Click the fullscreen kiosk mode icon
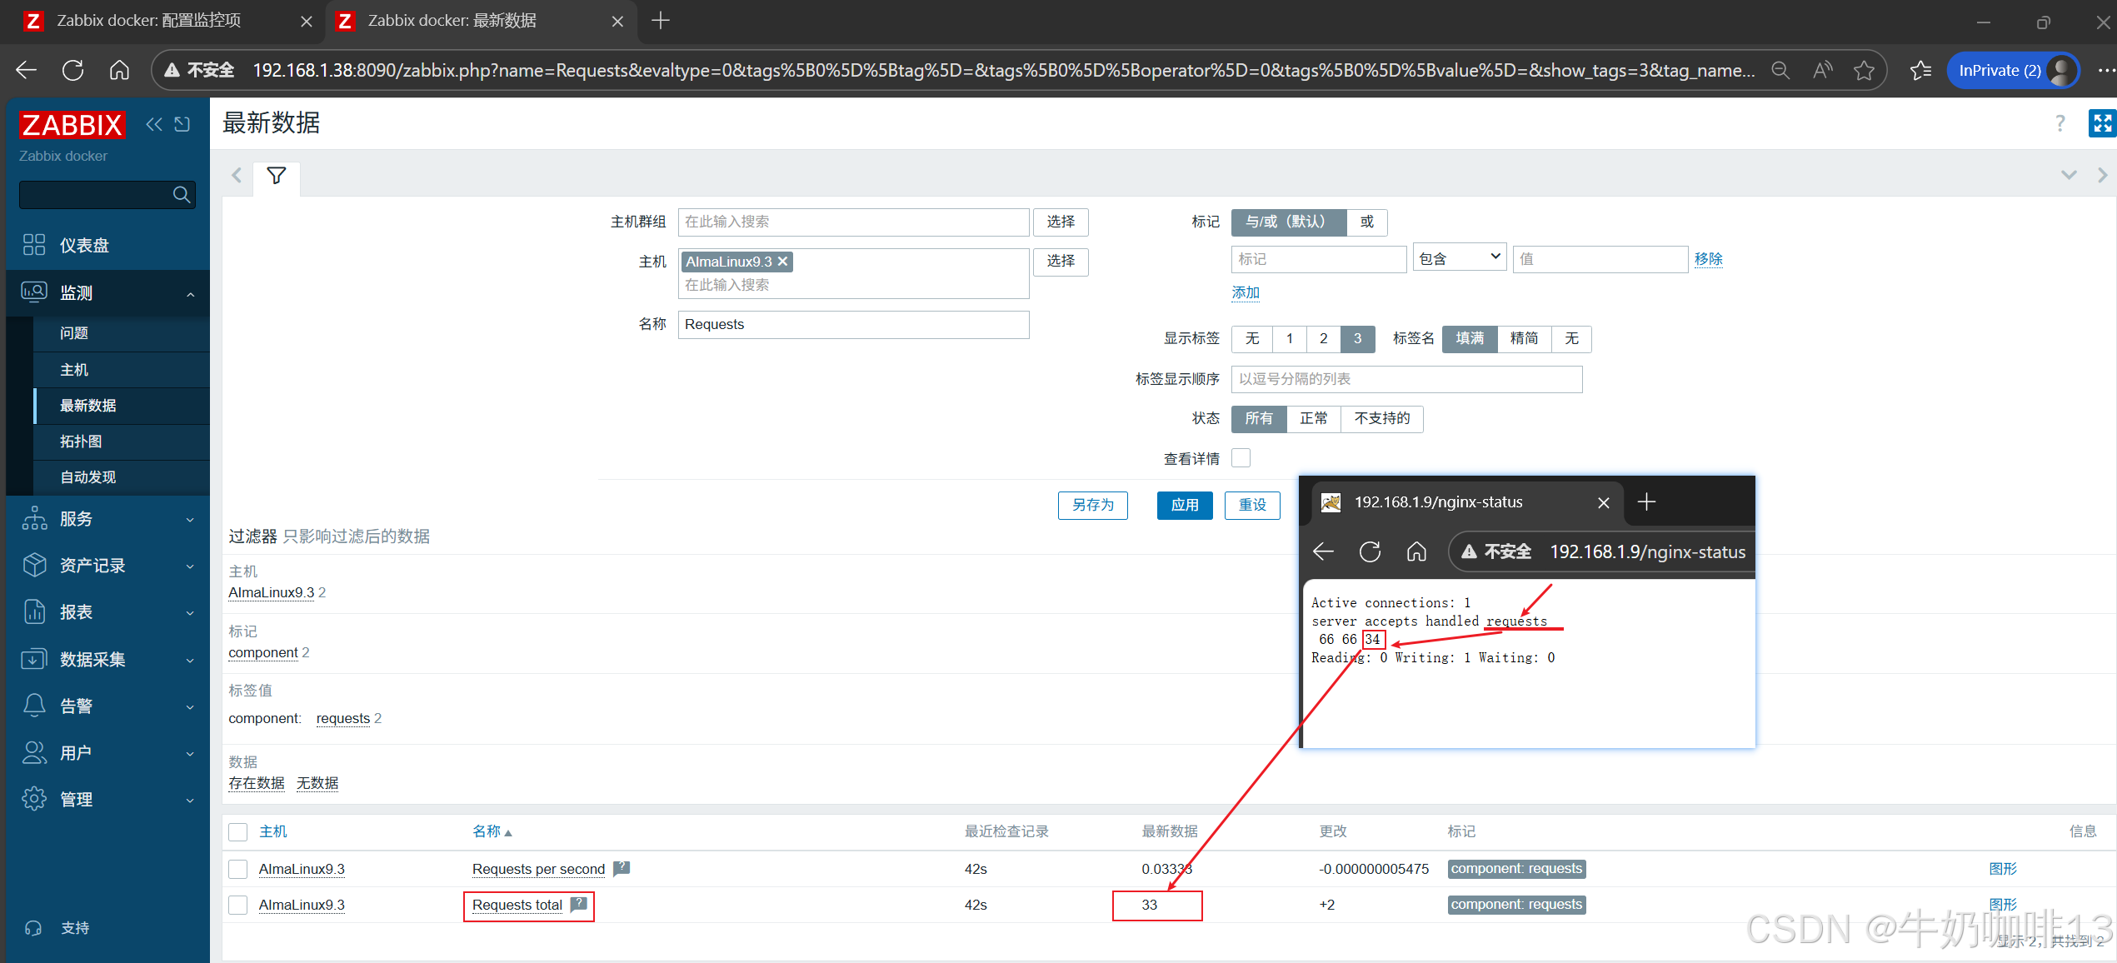2117x963 pixels. pos(2101,123)
